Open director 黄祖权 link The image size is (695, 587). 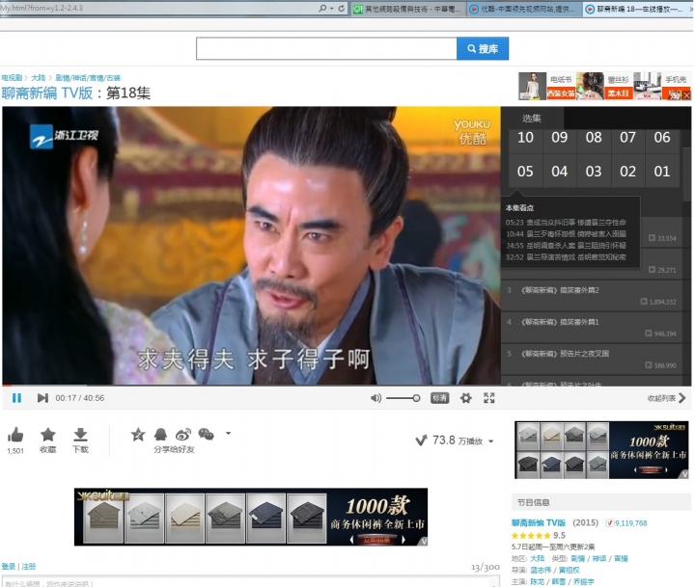pyautogui.click(x=570, y=571)
